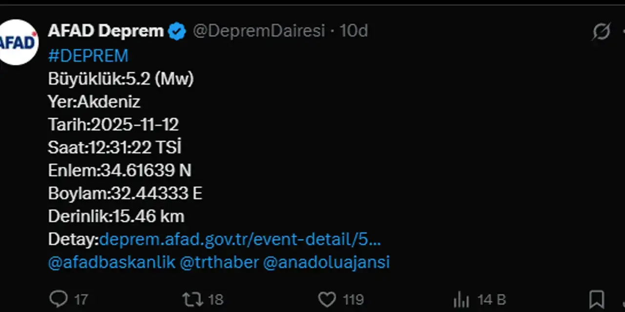Open the AFAD profile picture
Image resolution: width=625 pixels, height=312 pixels.
(20, 41)
